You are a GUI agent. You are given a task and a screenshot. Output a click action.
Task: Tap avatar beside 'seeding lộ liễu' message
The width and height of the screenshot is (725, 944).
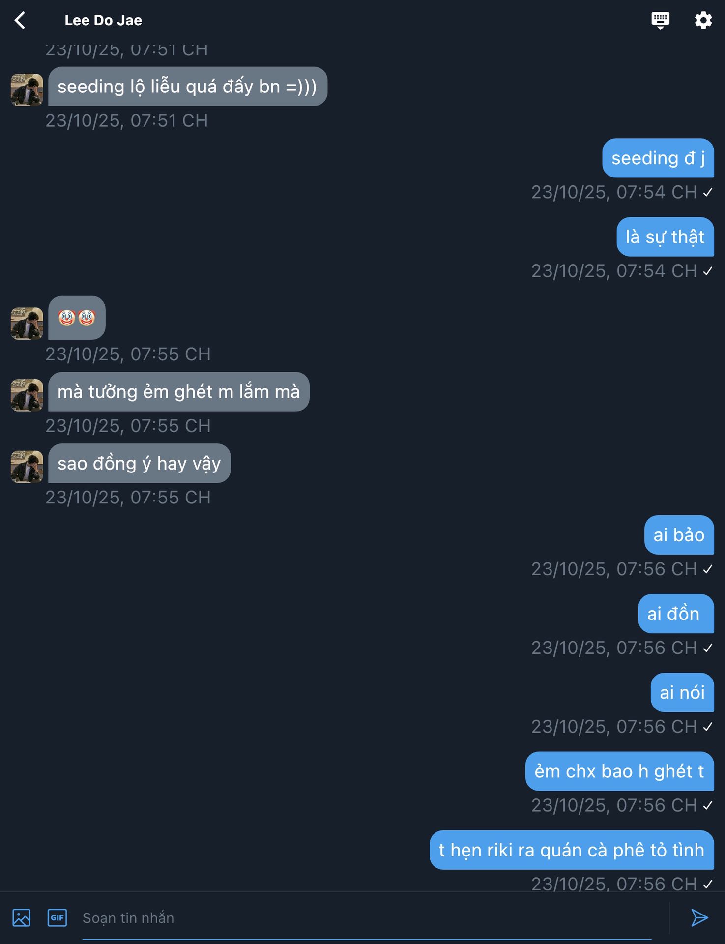[x=27, y=89]
